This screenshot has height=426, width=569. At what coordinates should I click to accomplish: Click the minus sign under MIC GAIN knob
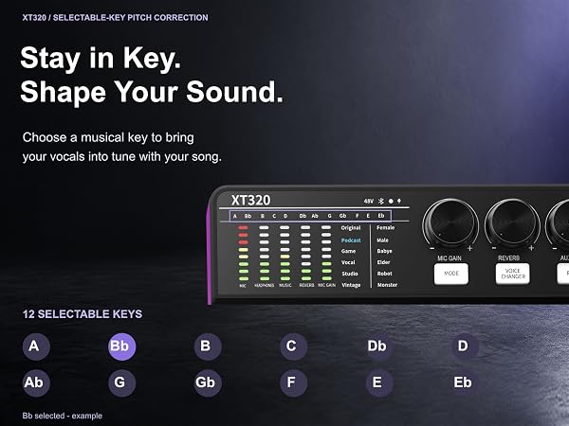tap(432, 249)
